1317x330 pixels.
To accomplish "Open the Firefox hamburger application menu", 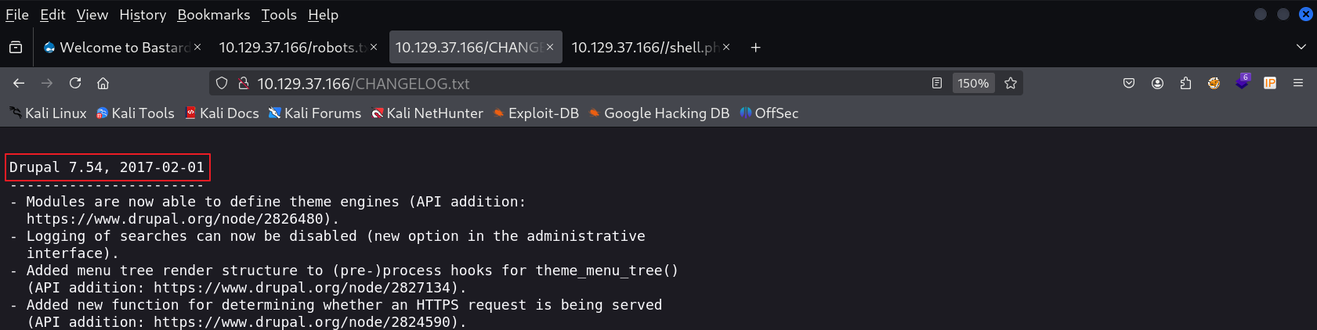I will click(1298, 83).
